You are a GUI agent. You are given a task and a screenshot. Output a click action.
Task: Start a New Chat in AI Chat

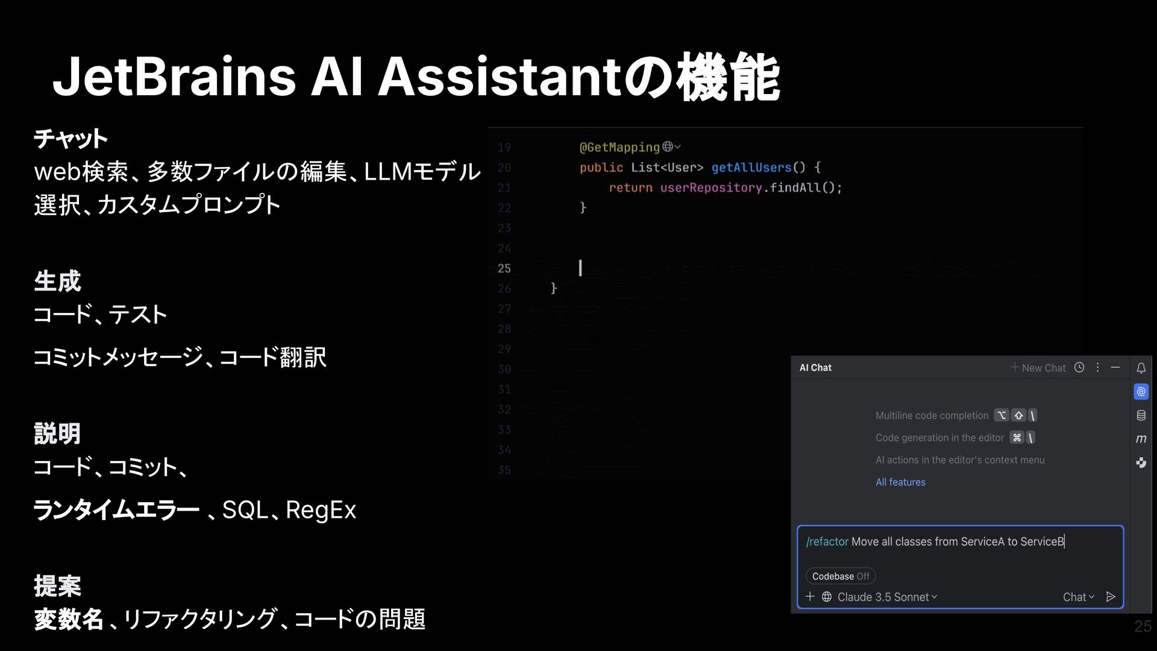1038,368
